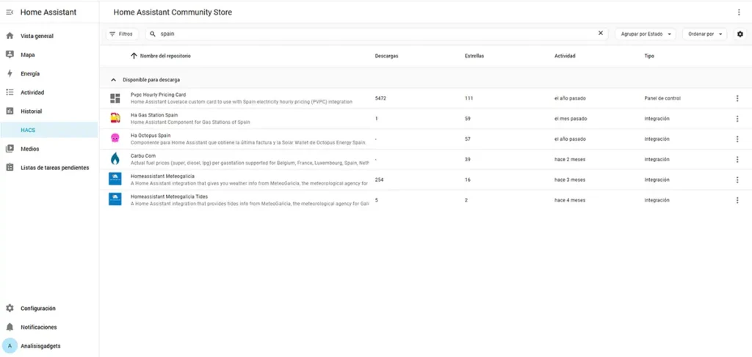The height and width of the screenshot is (357, 752).
Task: Open Vista general in the sidebar
Action: [x=49, y=36]
